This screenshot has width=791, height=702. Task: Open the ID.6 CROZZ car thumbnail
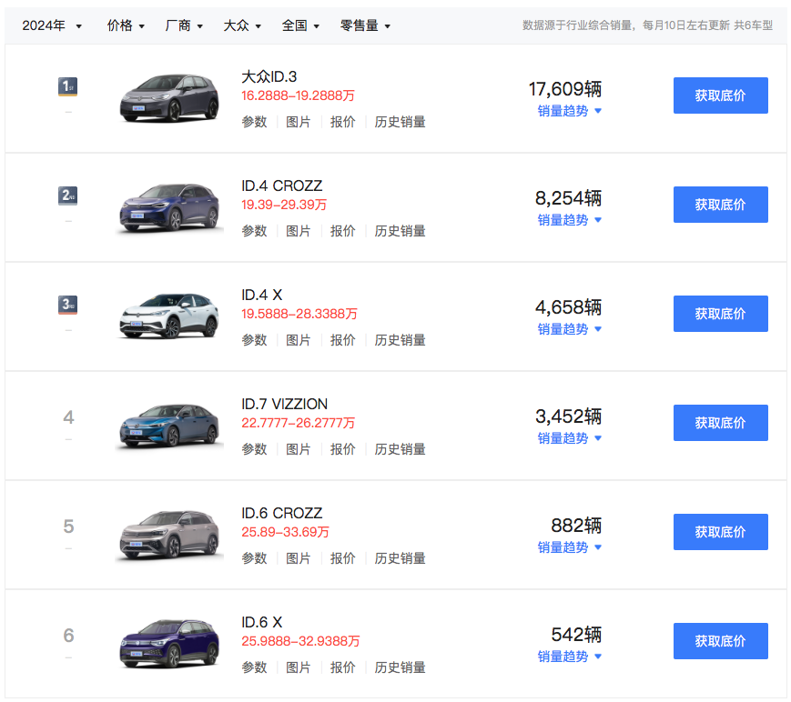click(169, 535)
